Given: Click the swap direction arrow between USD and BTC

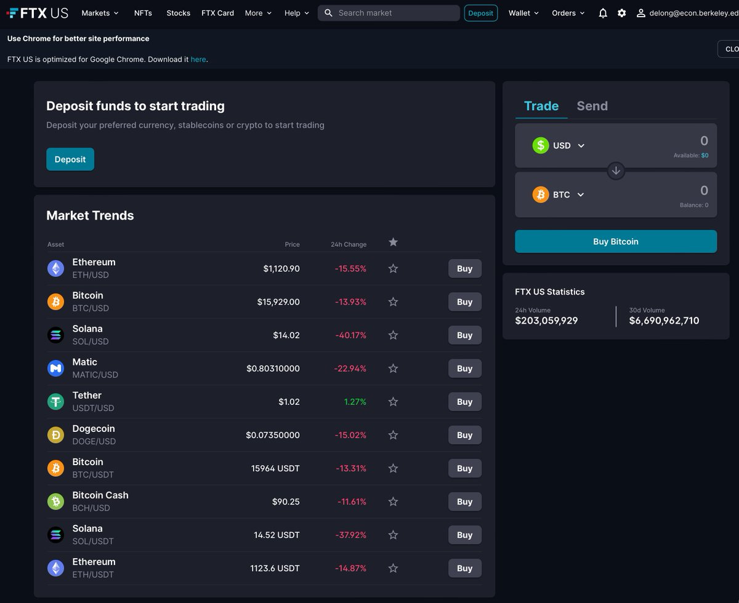Looking at the screenshot, I should (x=616, y=170).
